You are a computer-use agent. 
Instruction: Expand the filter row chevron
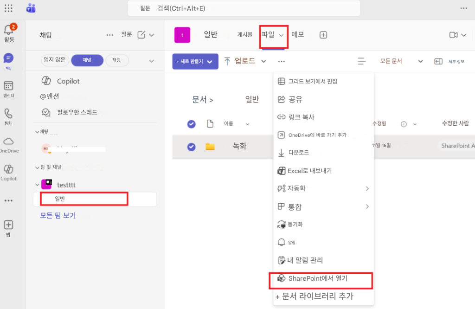coord(152,61)
